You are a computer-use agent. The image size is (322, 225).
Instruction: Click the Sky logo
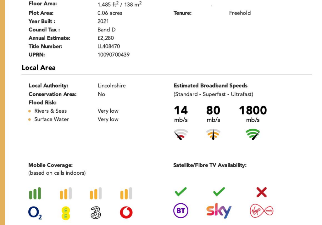pos(219,211)
